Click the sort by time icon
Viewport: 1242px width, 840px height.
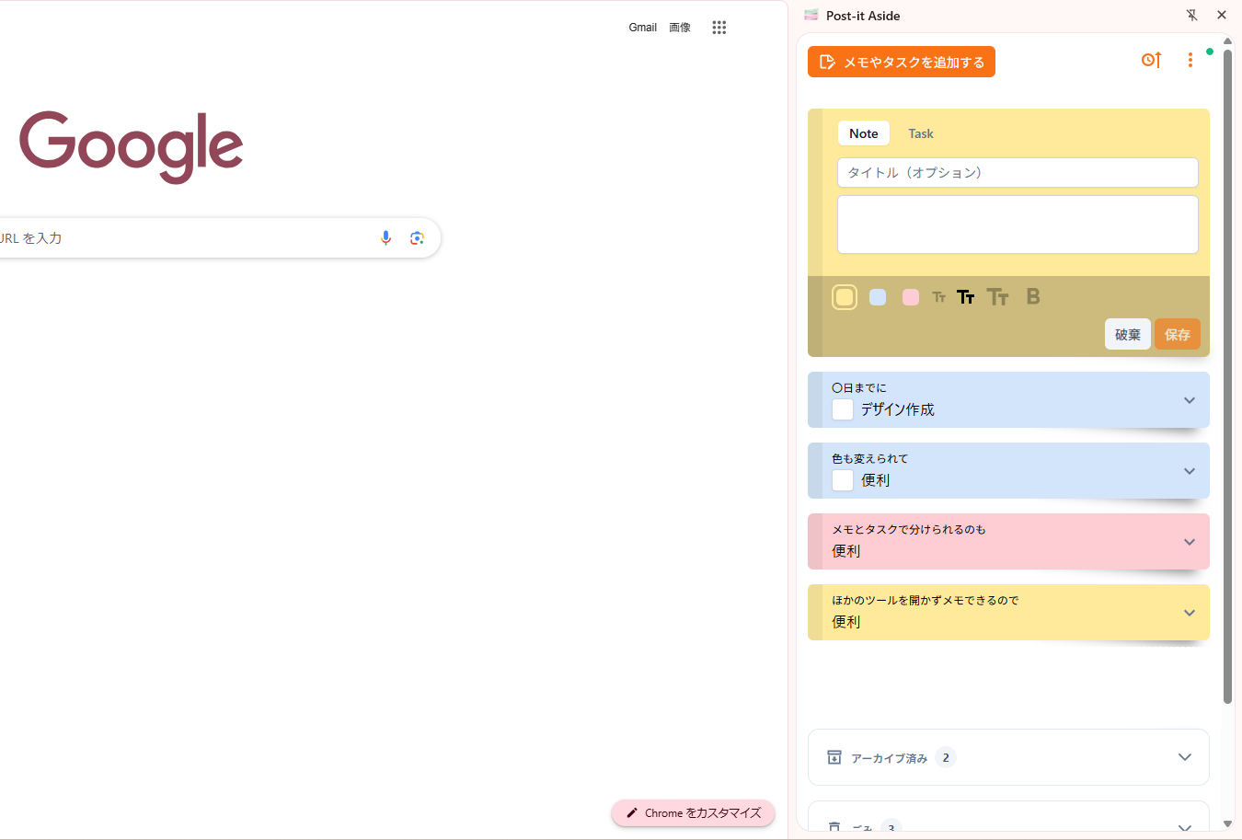click(x=1151, y=60)
